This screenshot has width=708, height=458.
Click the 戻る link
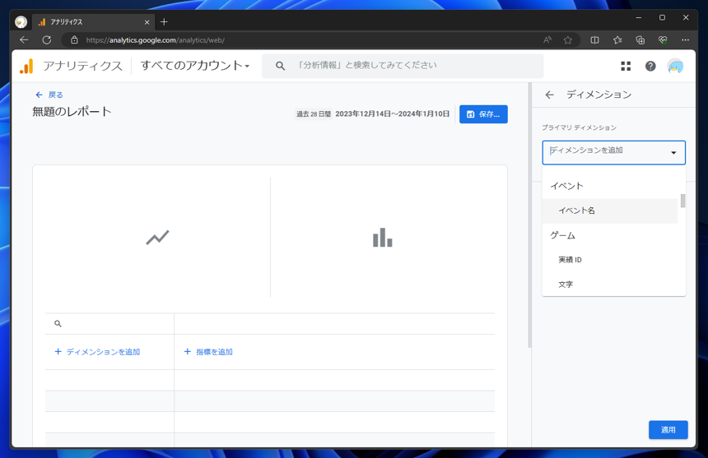tap(49, 95)
